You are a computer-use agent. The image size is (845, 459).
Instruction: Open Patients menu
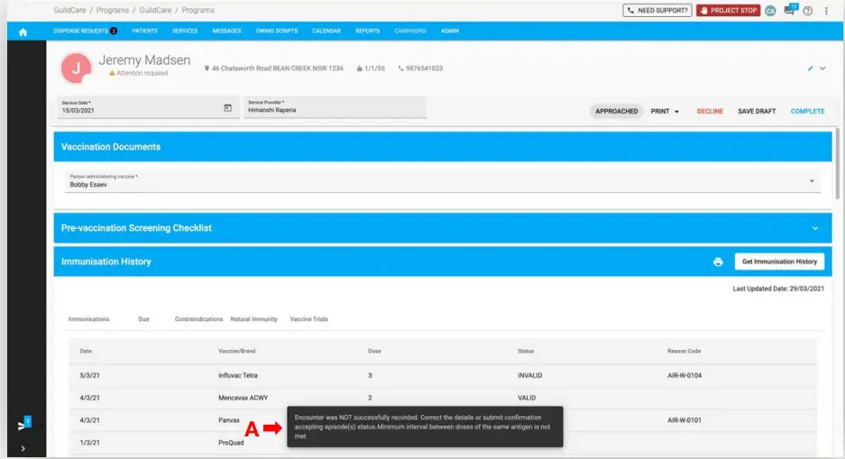click(145, 32)
